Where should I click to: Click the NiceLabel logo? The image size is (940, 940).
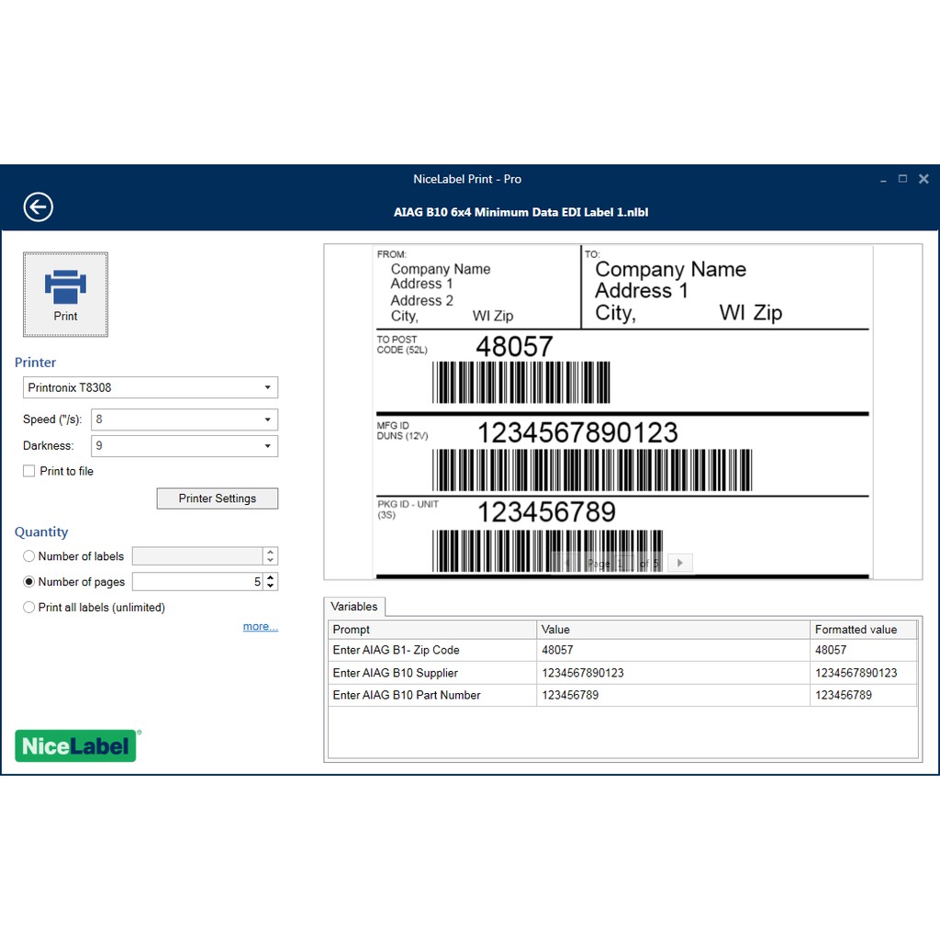(x=77, y=745)
